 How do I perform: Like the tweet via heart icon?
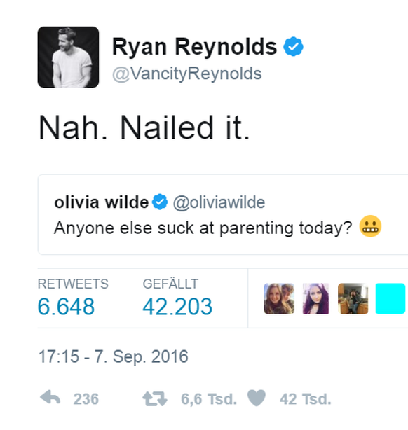257,398
